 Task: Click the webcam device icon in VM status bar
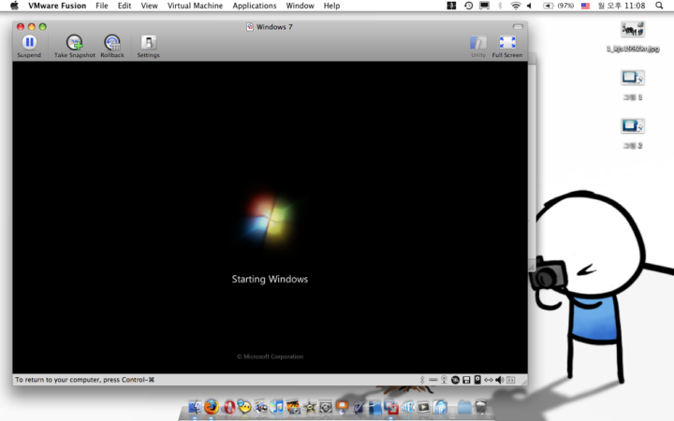pos(444,380)
